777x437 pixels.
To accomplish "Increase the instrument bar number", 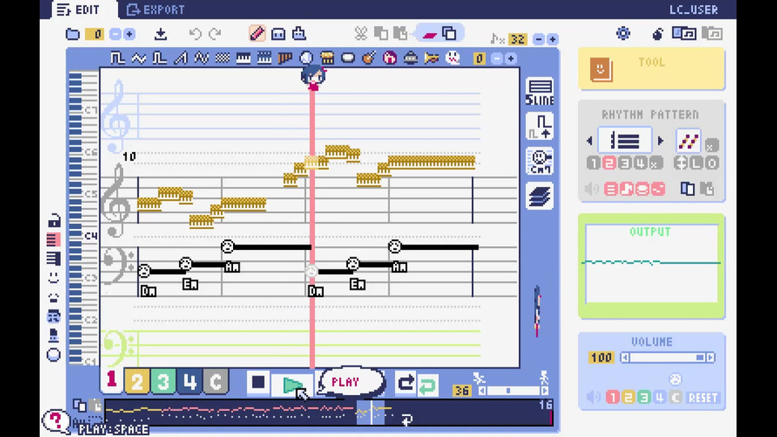I will (x=511, y=58).
